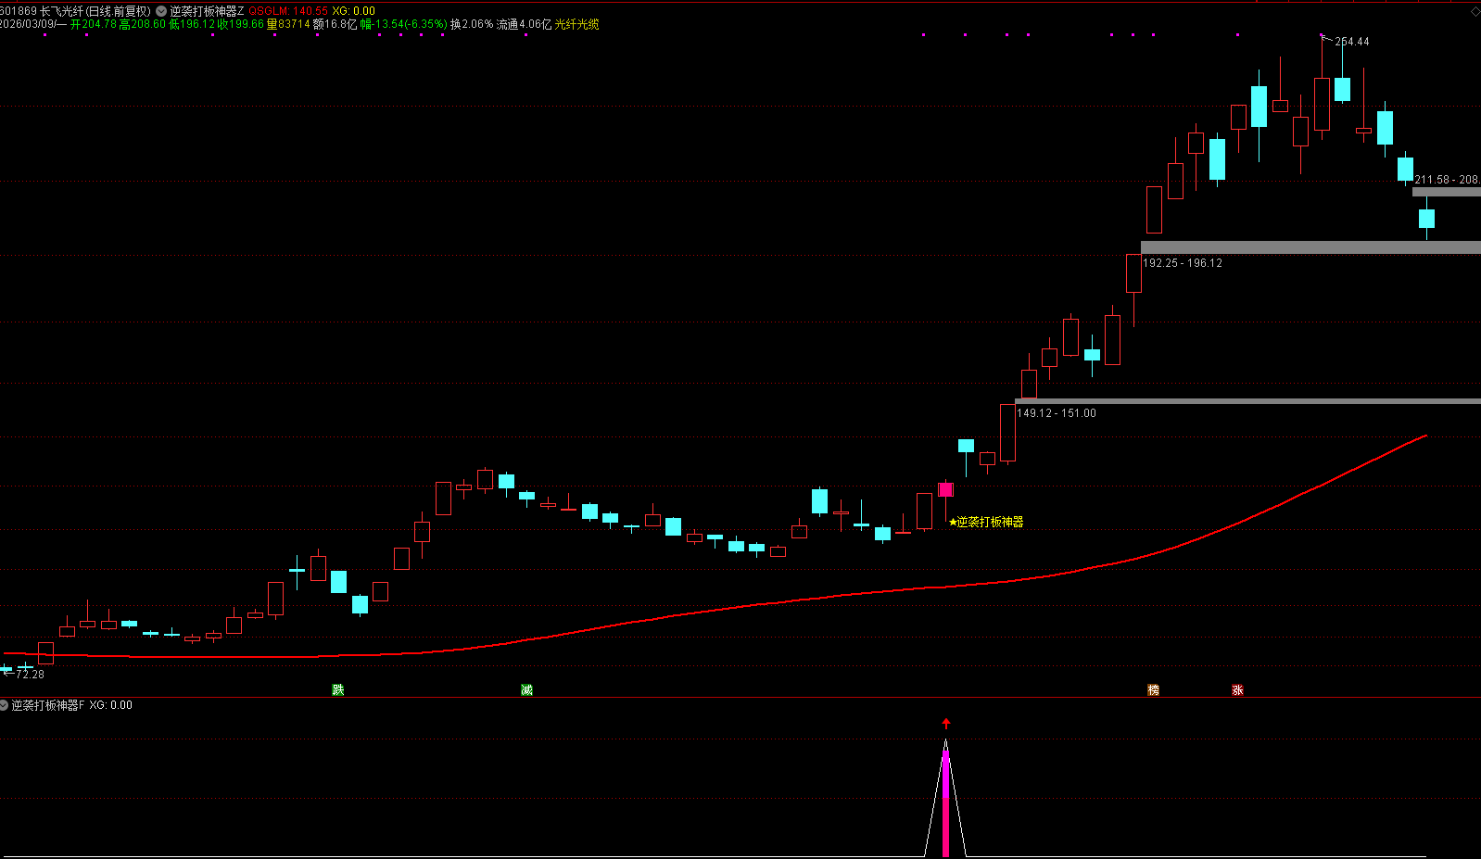
Task: Click the 149.12 - 151.00 gap label
Action: 1057,413
